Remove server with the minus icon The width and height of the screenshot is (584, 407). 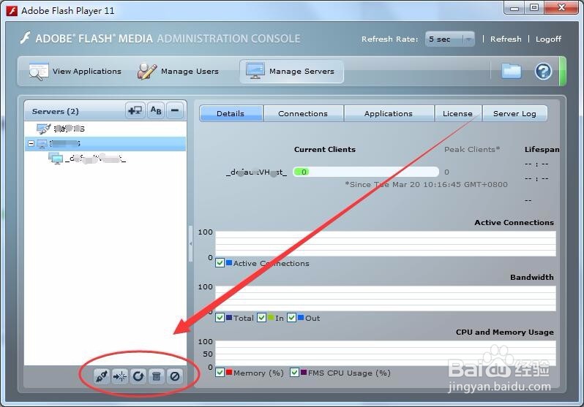(x=175, y=110)
